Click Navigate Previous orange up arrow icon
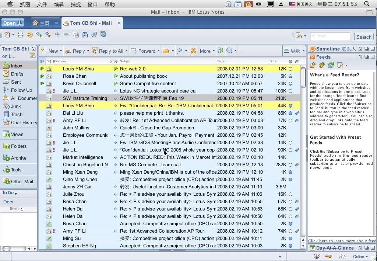377x261 pixels. pyautogui.click(x=48, y=35)
